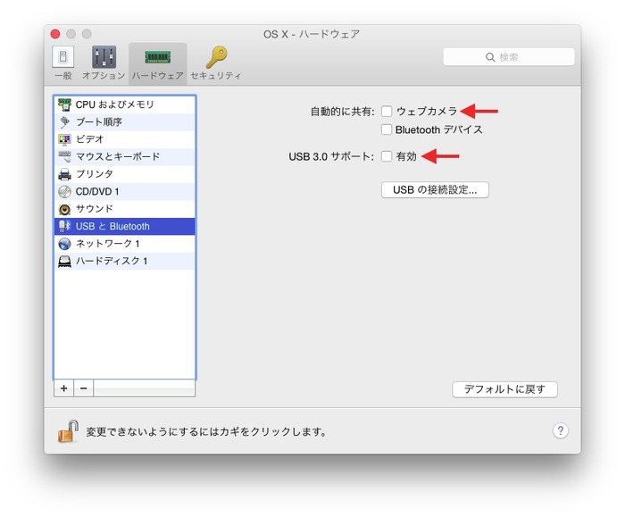The image size is (625, 517).
Task: Open USB の接続設定... button
Action: [x=435, y=189]
